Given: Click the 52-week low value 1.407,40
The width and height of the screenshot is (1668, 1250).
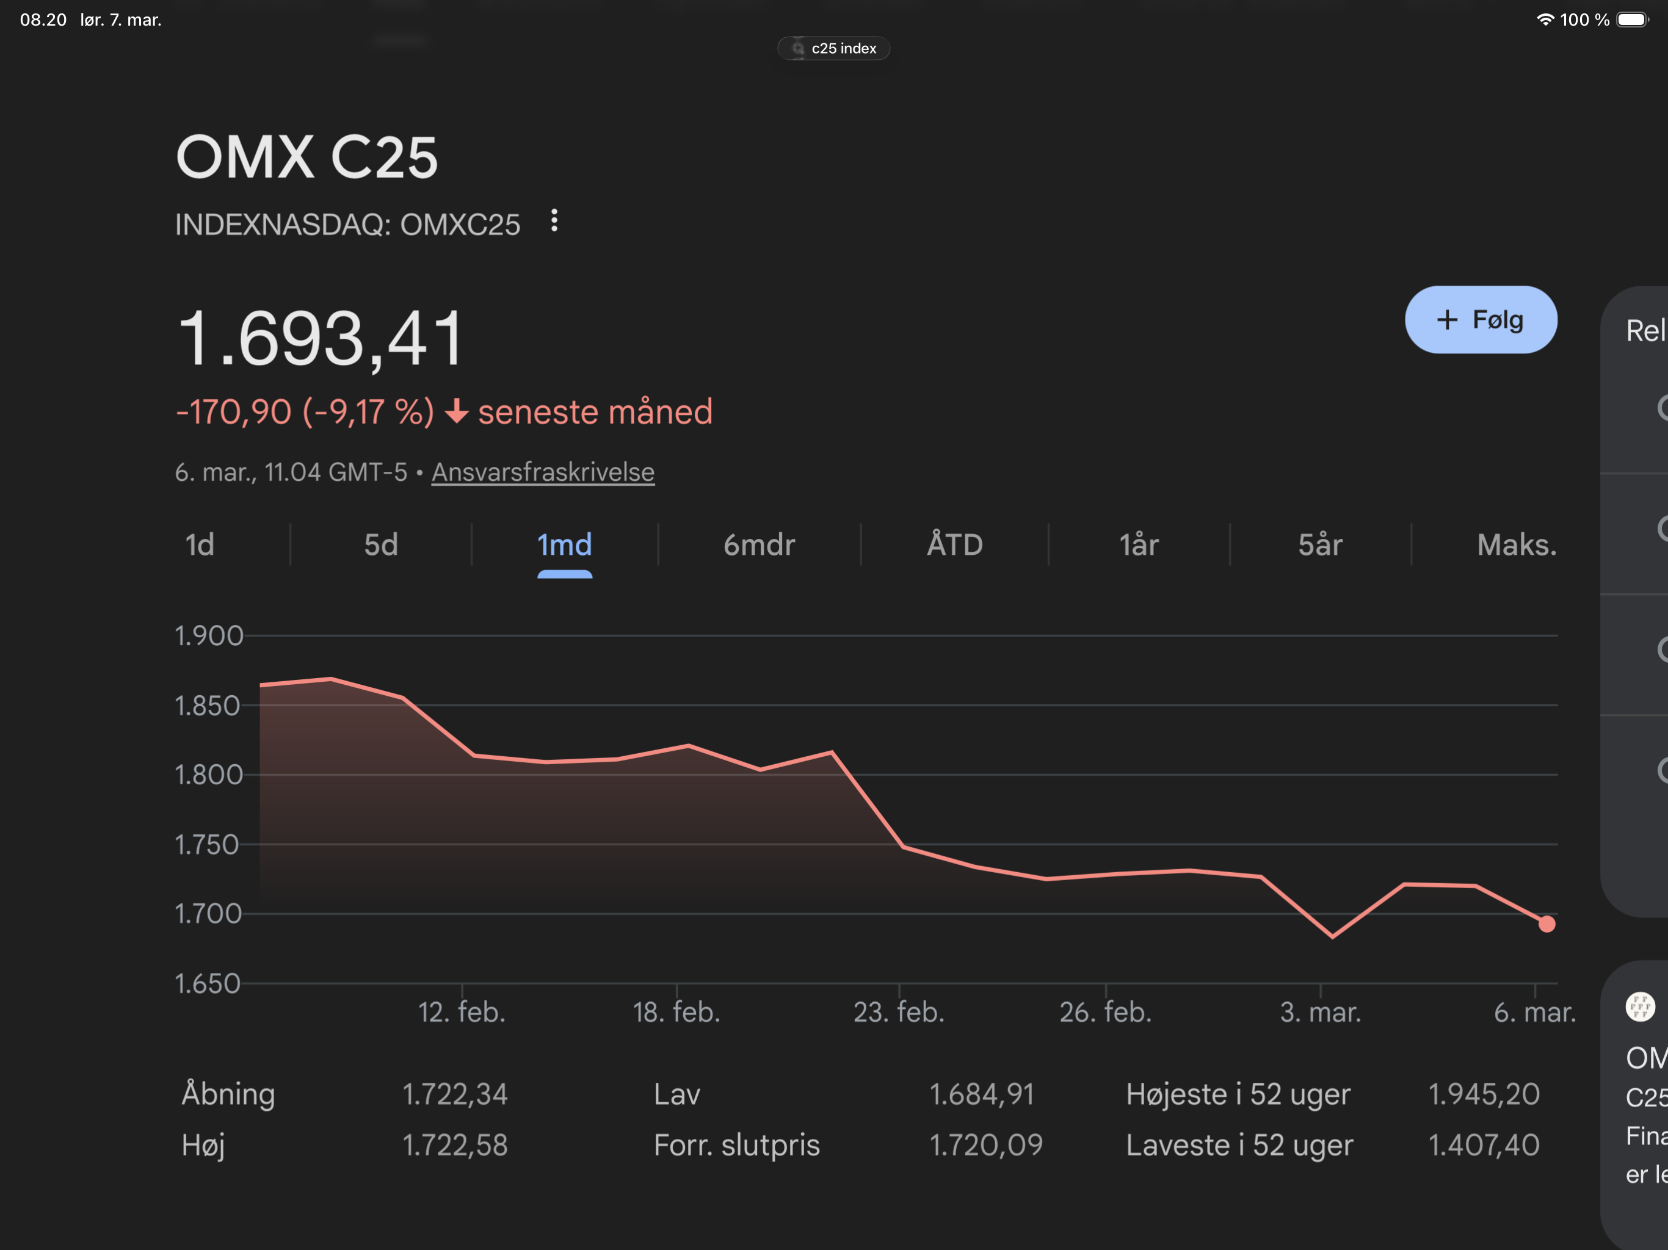Looking at the screenshot, I should [1484, 1145].
